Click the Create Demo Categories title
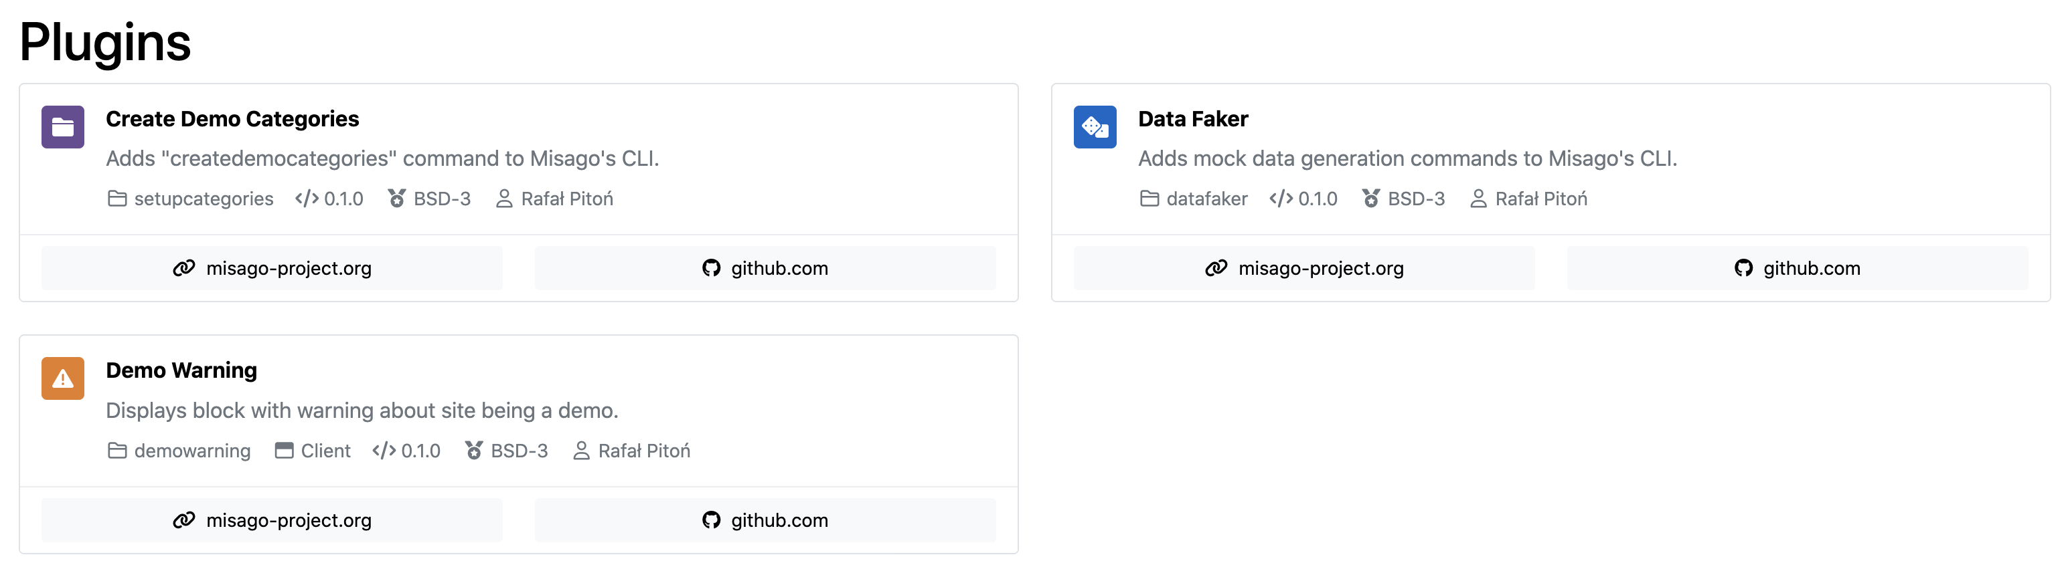The height and width of the screenshot is (571, 2066). coord(232,119)
